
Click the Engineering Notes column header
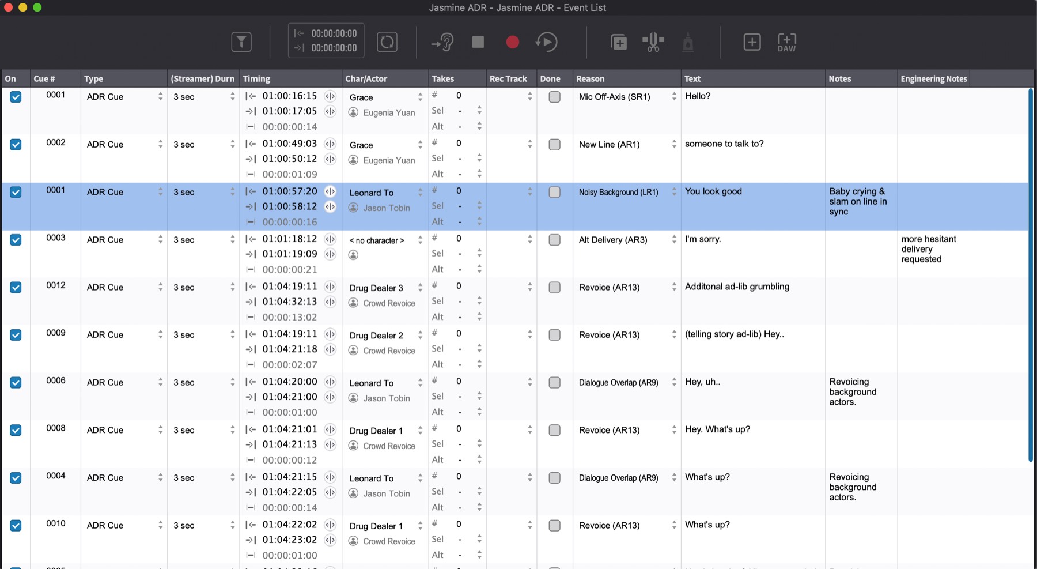click(933, 78)
